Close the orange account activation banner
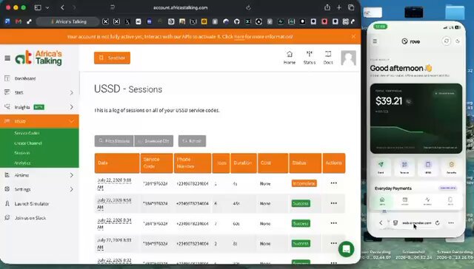This screenshot has height=269, width=474. tap(353, 36)
